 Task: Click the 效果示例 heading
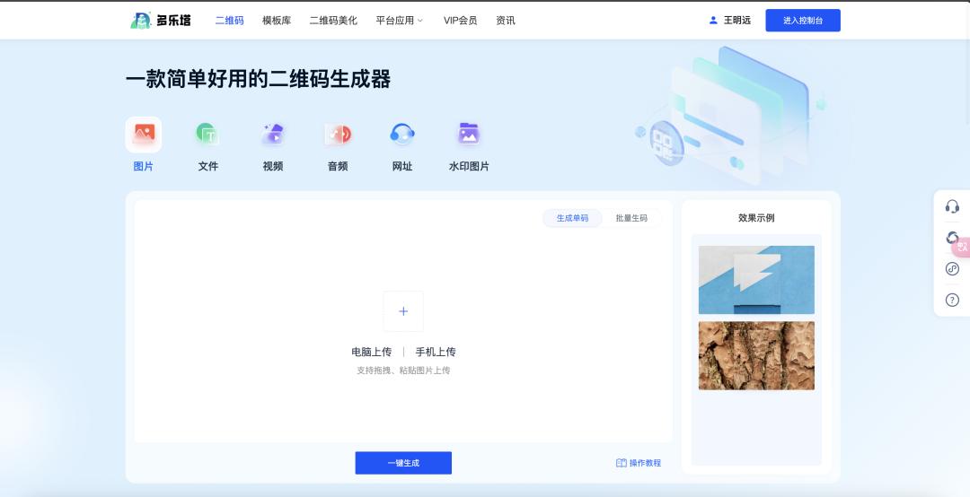[x=756, y=218]
